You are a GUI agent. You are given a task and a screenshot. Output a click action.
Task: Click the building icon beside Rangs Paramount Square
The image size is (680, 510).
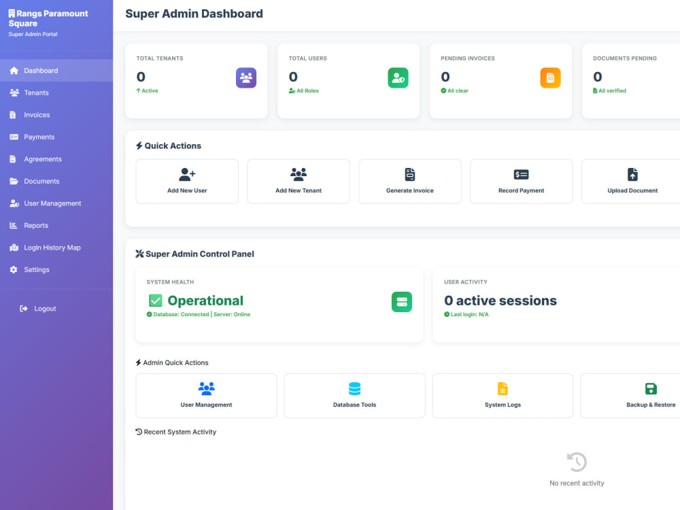click(x=12, y=14)
